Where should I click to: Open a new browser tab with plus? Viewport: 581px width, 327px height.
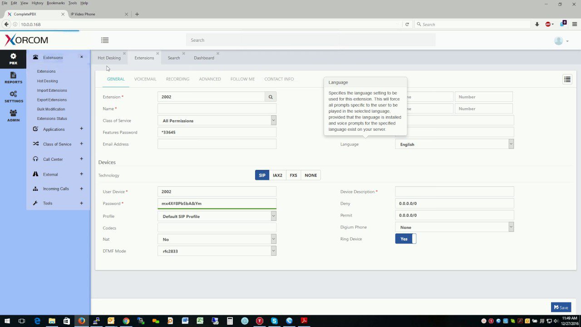pyautogui.click(x=137, y=14)
